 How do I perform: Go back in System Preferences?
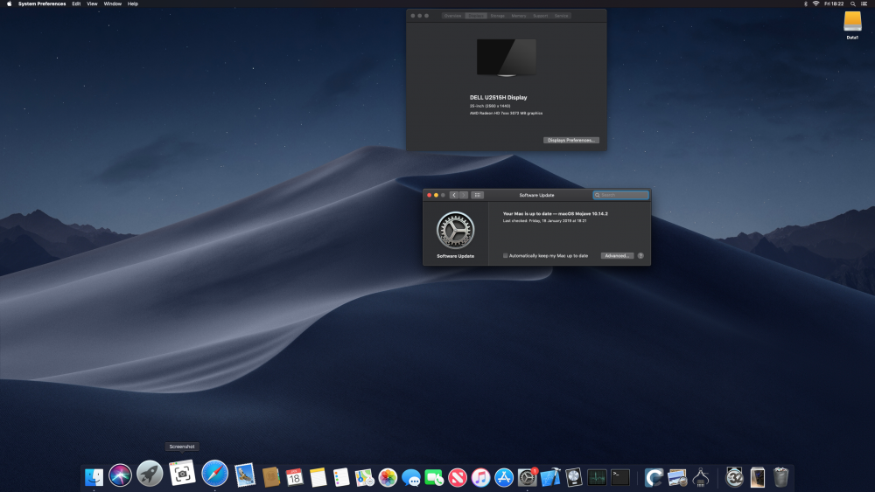tap(453, 195)
